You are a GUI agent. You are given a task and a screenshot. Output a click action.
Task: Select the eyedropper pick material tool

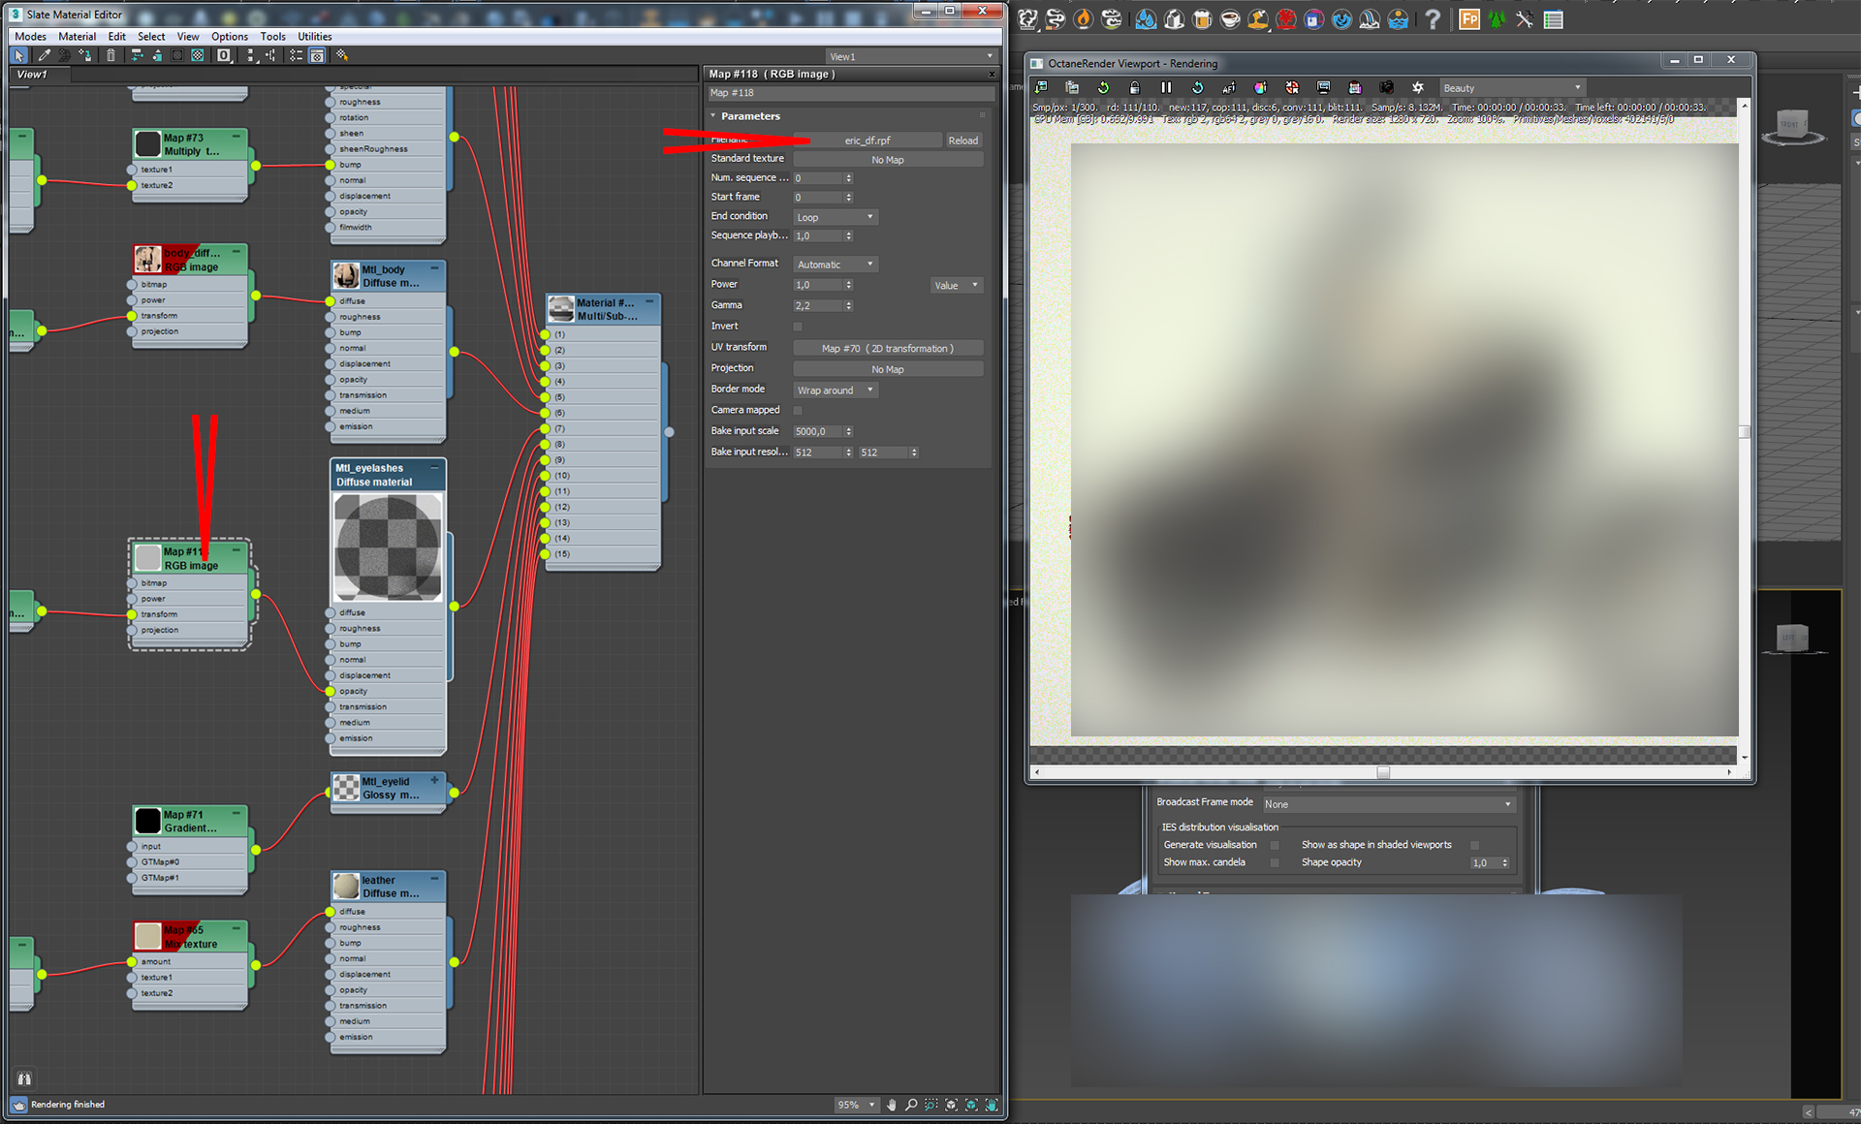coord(44,56)
